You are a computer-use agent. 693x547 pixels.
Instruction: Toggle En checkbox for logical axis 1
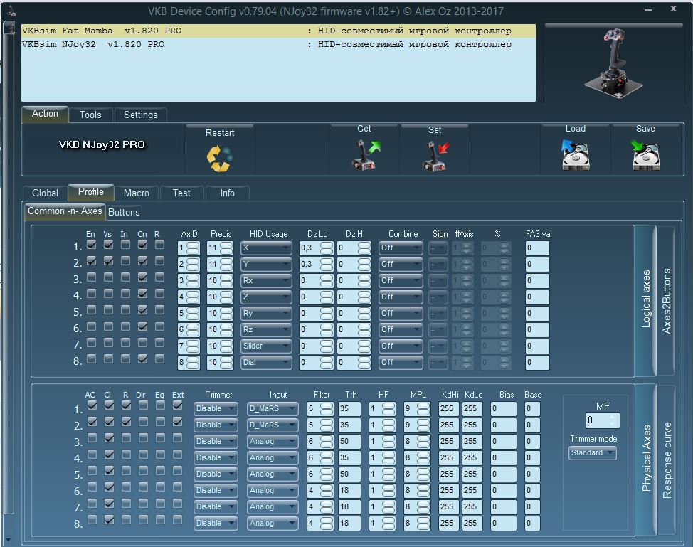[x=92, y=245]
